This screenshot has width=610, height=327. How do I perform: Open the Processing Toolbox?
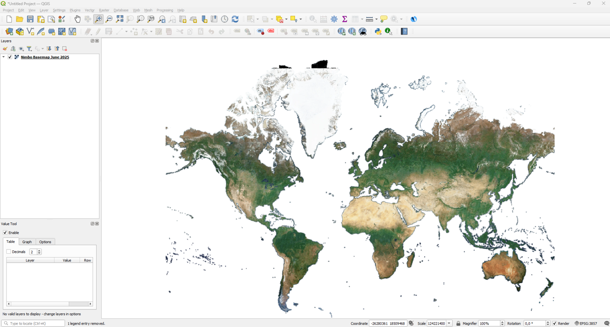(333, 19)
